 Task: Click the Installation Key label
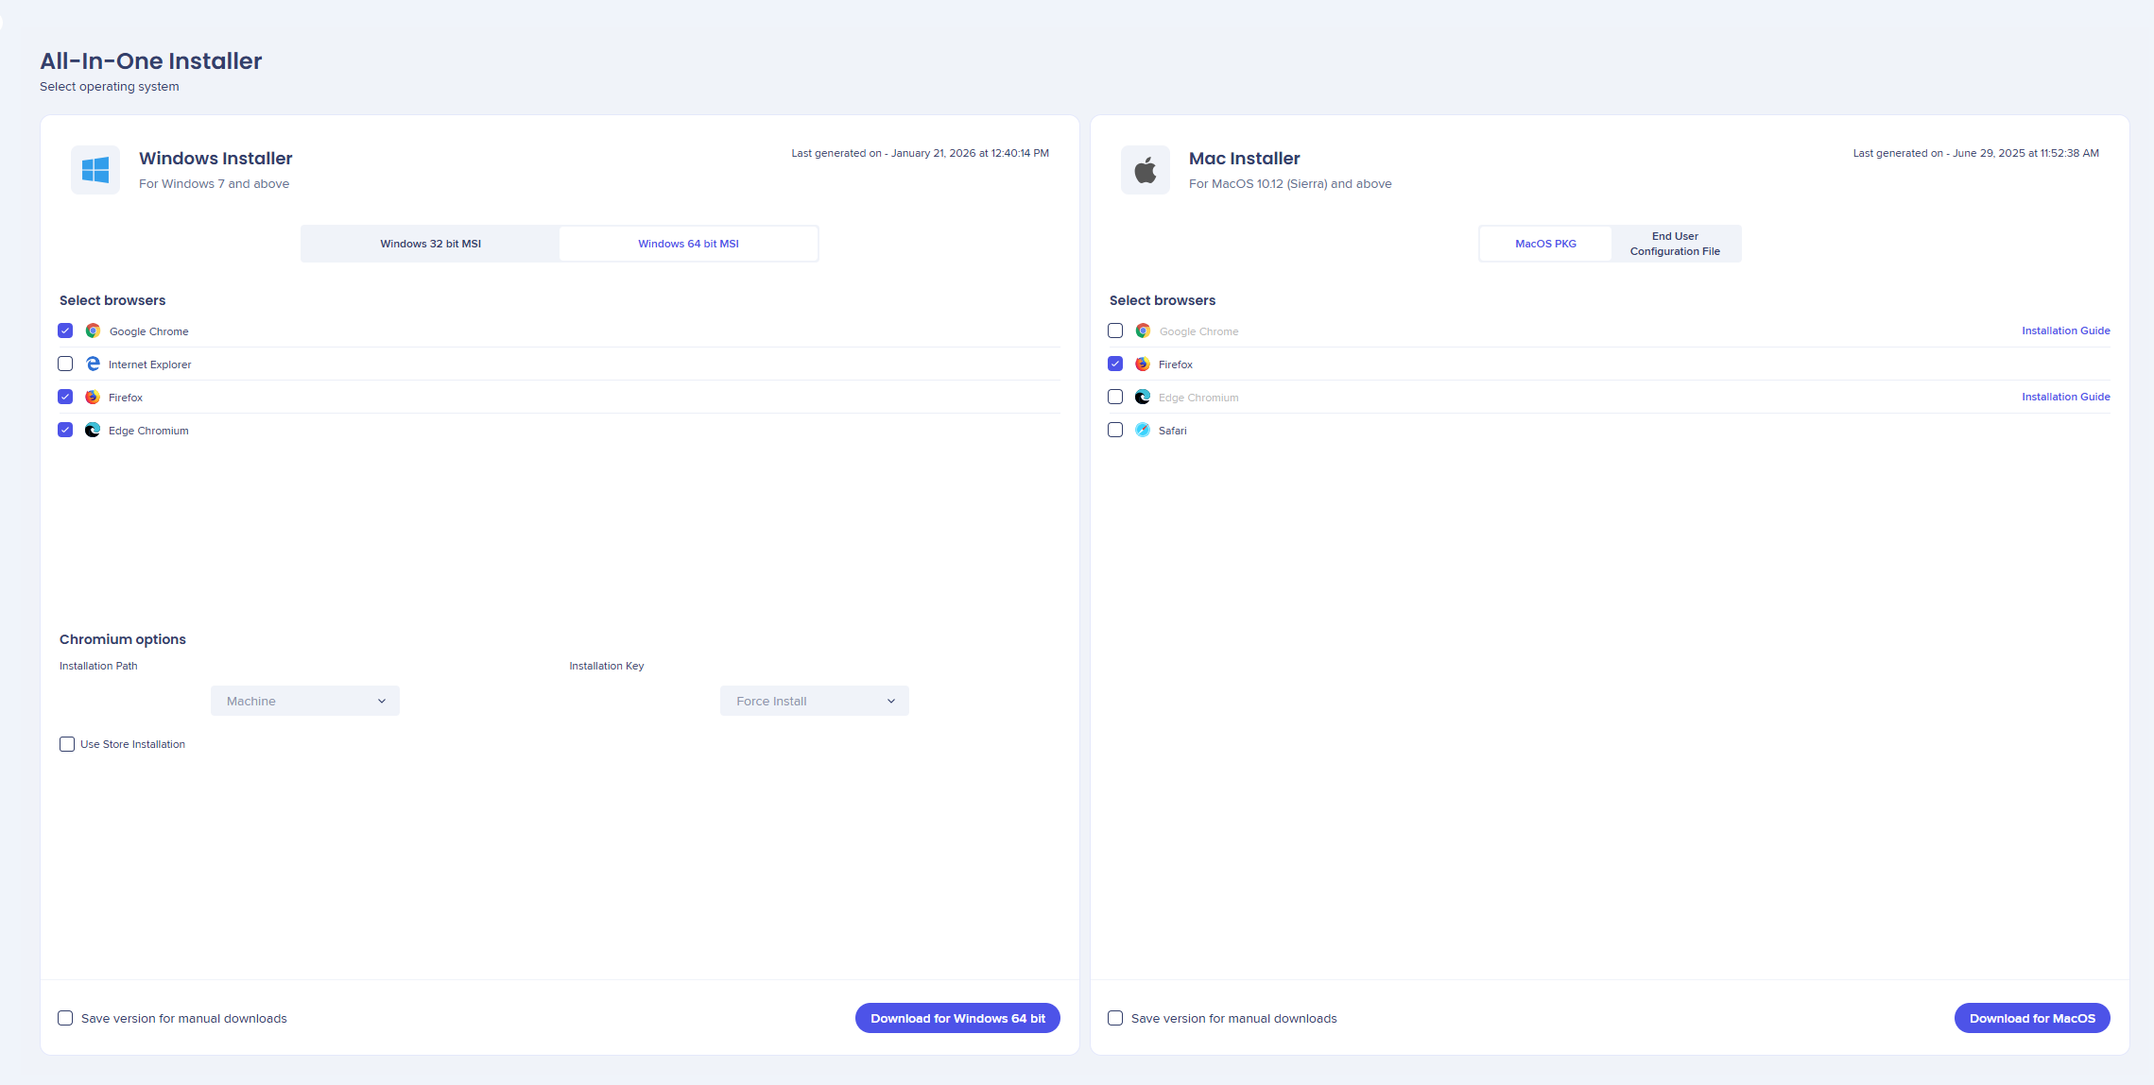(607, 666)
